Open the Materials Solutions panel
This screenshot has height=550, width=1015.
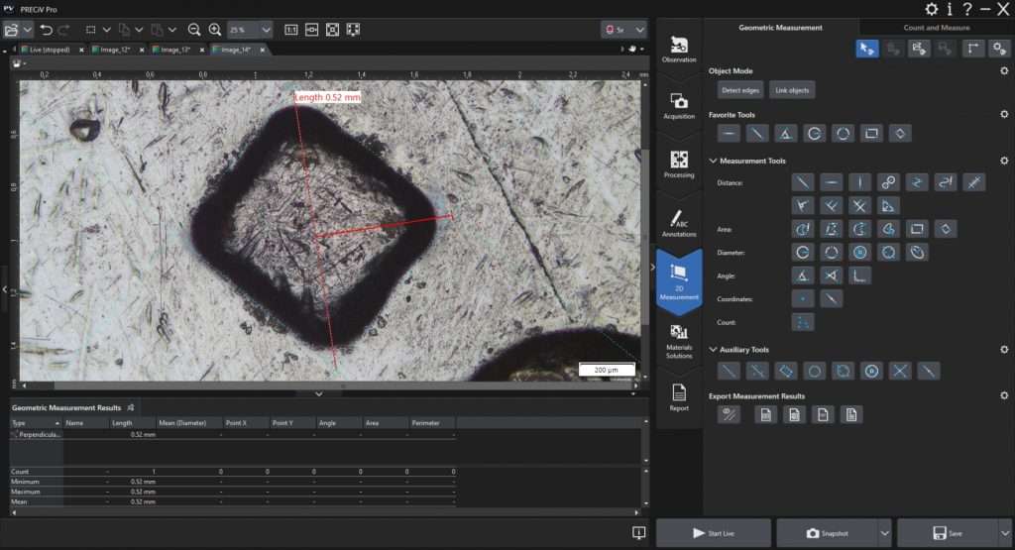point(679,340)
